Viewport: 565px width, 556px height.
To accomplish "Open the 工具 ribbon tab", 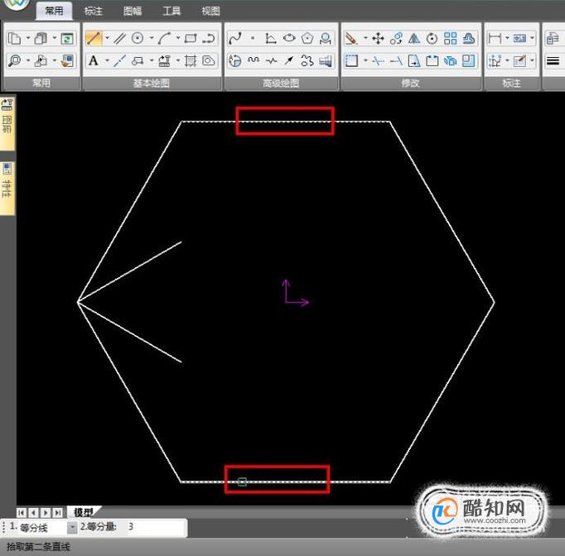I will pyautogui.click(x=171, y=11).
